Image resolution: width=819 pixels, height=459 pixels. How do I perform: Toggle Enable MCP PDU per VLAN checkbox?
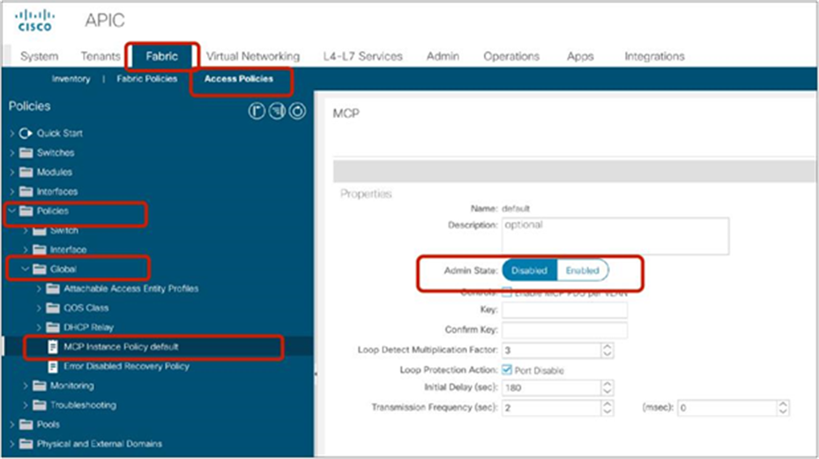[507, 292]
